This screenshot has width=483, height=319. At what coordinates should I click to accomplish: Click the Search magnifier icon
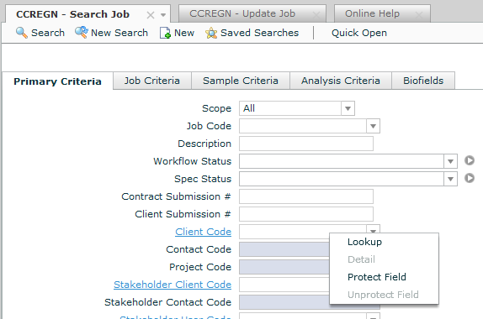[x=22, y=33]
